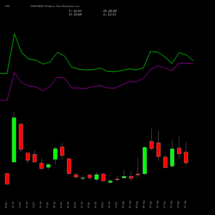Select the '14 Aug' date label
The width and height of the screenshot is (215, 215).
coord(185,205)
